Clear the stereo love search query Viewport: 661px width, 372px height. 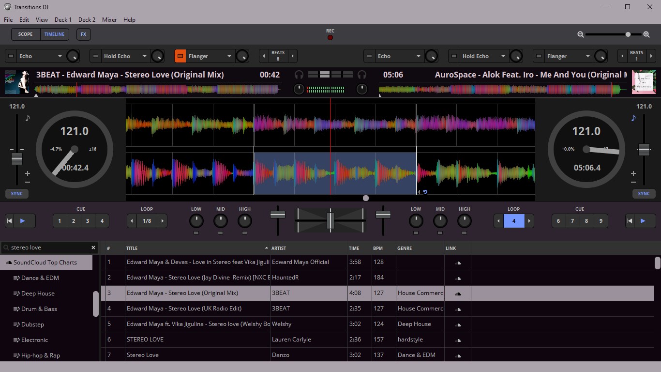coord(93,248)
